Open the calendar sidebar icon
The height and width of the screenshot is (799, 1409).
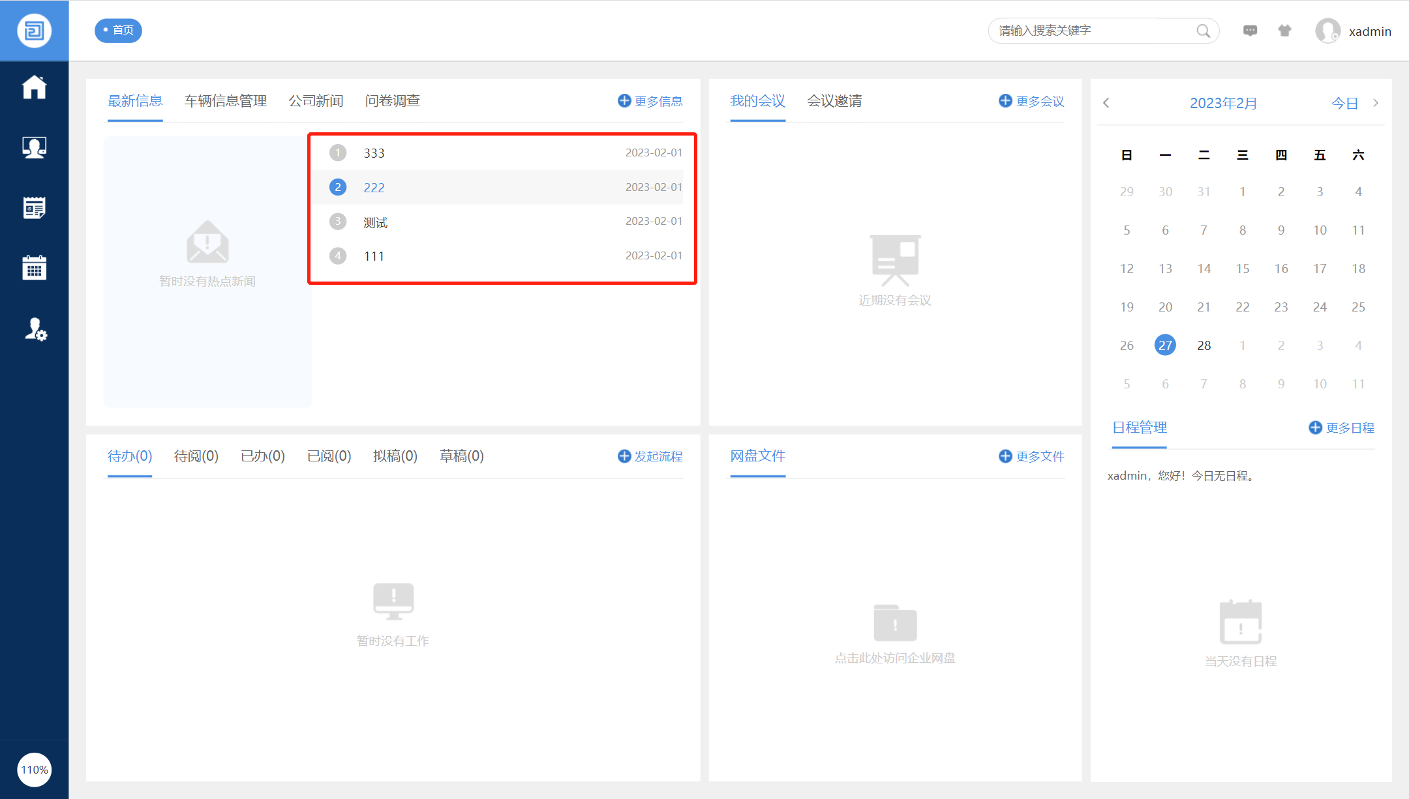coord(34,268)
